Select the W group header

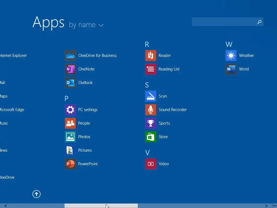point(229,44)
